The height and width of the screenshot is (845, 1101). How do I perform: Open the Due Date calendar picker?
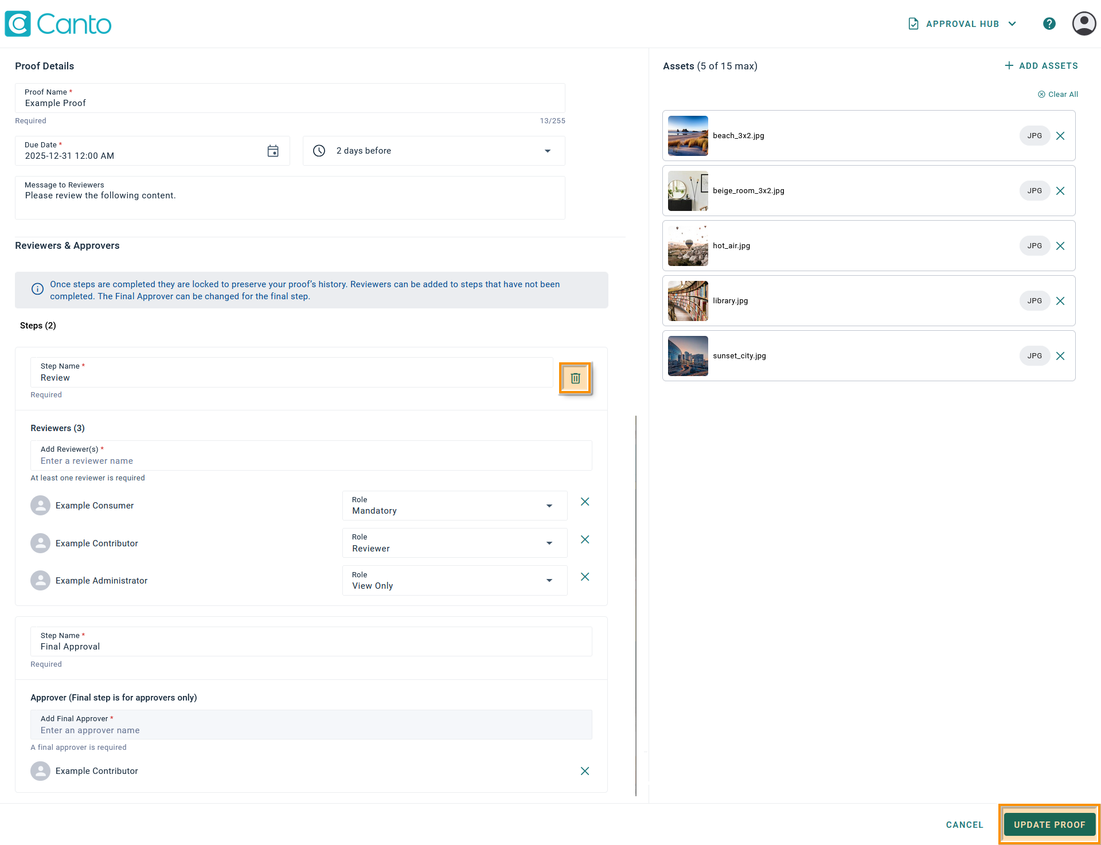(x=273, y=151)
